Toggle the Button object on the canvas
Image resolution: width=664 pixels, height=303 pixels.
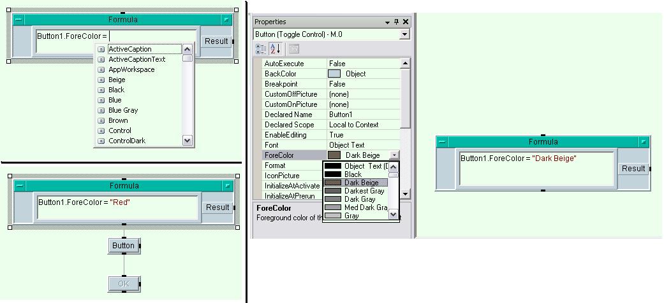[x=123, y=246]
